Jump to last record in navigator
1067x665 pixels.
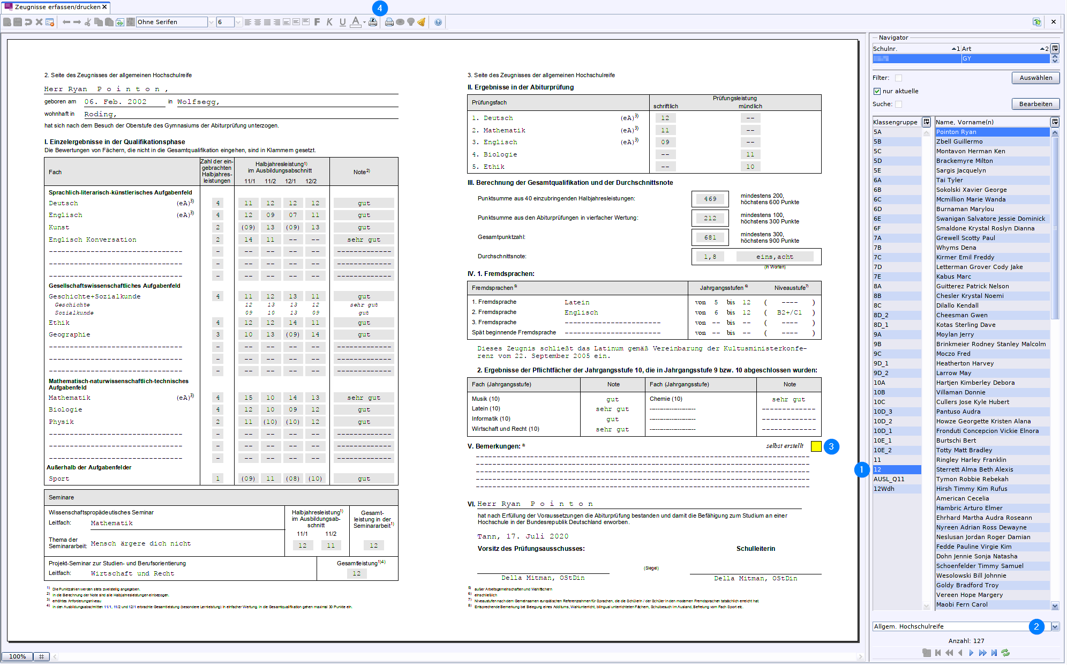click(994, 653)
